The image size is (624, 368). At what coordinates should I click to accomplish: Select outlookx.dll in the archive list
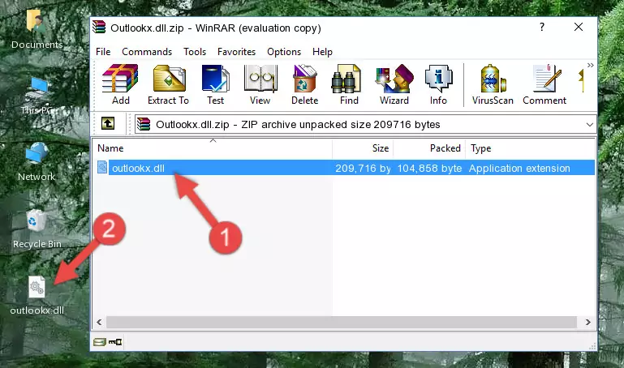138,168
